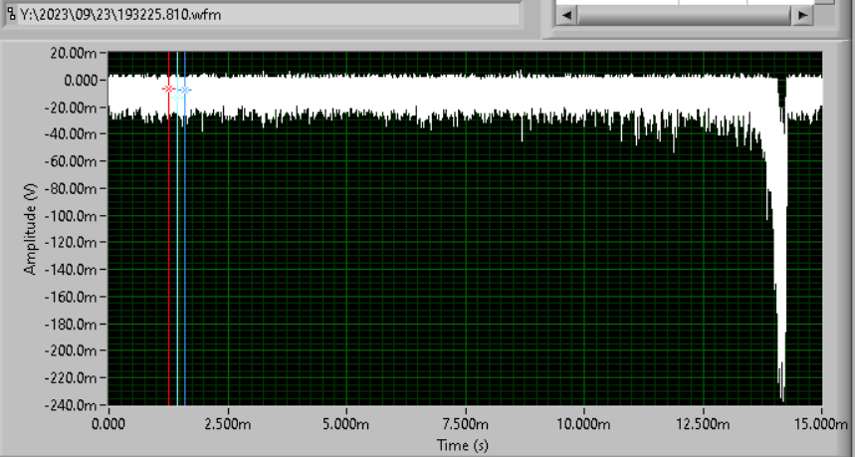
Task: Click the -240.0m Y-axis bottom label
Action: (71, 405)
